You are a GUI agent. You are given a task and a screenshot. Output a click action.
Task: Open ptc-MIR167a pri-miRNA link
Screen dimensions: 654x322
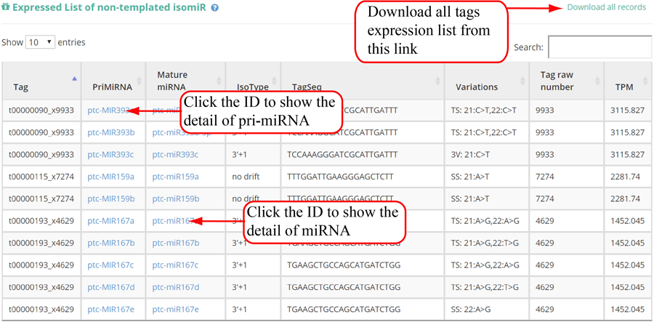tap(110, 221)
